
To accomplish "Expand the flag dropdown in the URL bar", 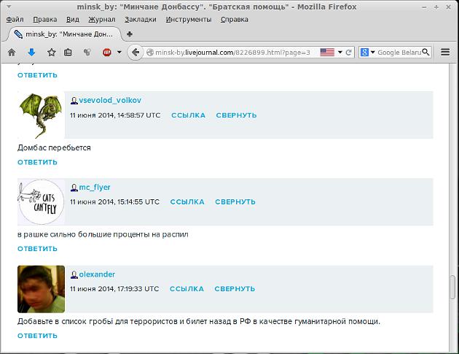I will (x=339, y=53).
